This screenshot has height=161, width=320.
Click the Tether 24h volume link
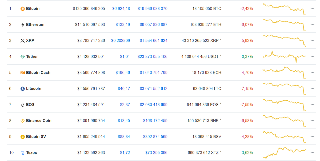152,56
